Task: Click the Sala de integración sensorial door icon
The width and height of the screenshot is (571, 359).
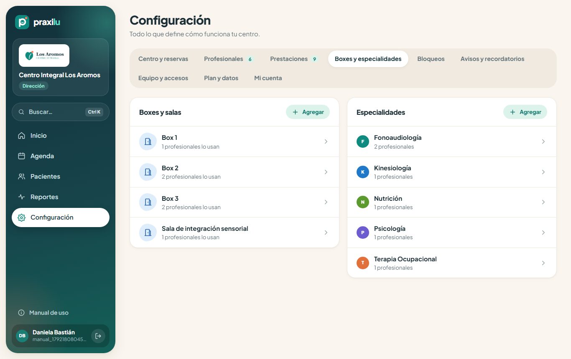Action: pyautogui.click(x=148, y=233)
